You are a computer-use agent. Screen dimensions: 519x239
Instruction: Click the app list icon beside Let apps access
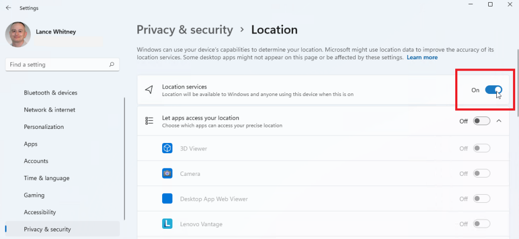point(149,121)
